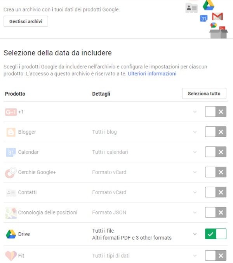
Task: Toggle the Fit data switch on
Action: tap(216, 256)
